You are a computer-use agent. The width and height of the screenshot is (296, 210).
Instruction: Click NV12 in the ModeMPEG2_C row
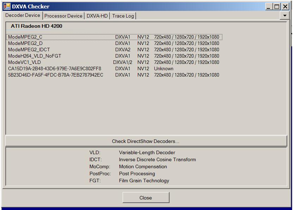tap(143, 37)
